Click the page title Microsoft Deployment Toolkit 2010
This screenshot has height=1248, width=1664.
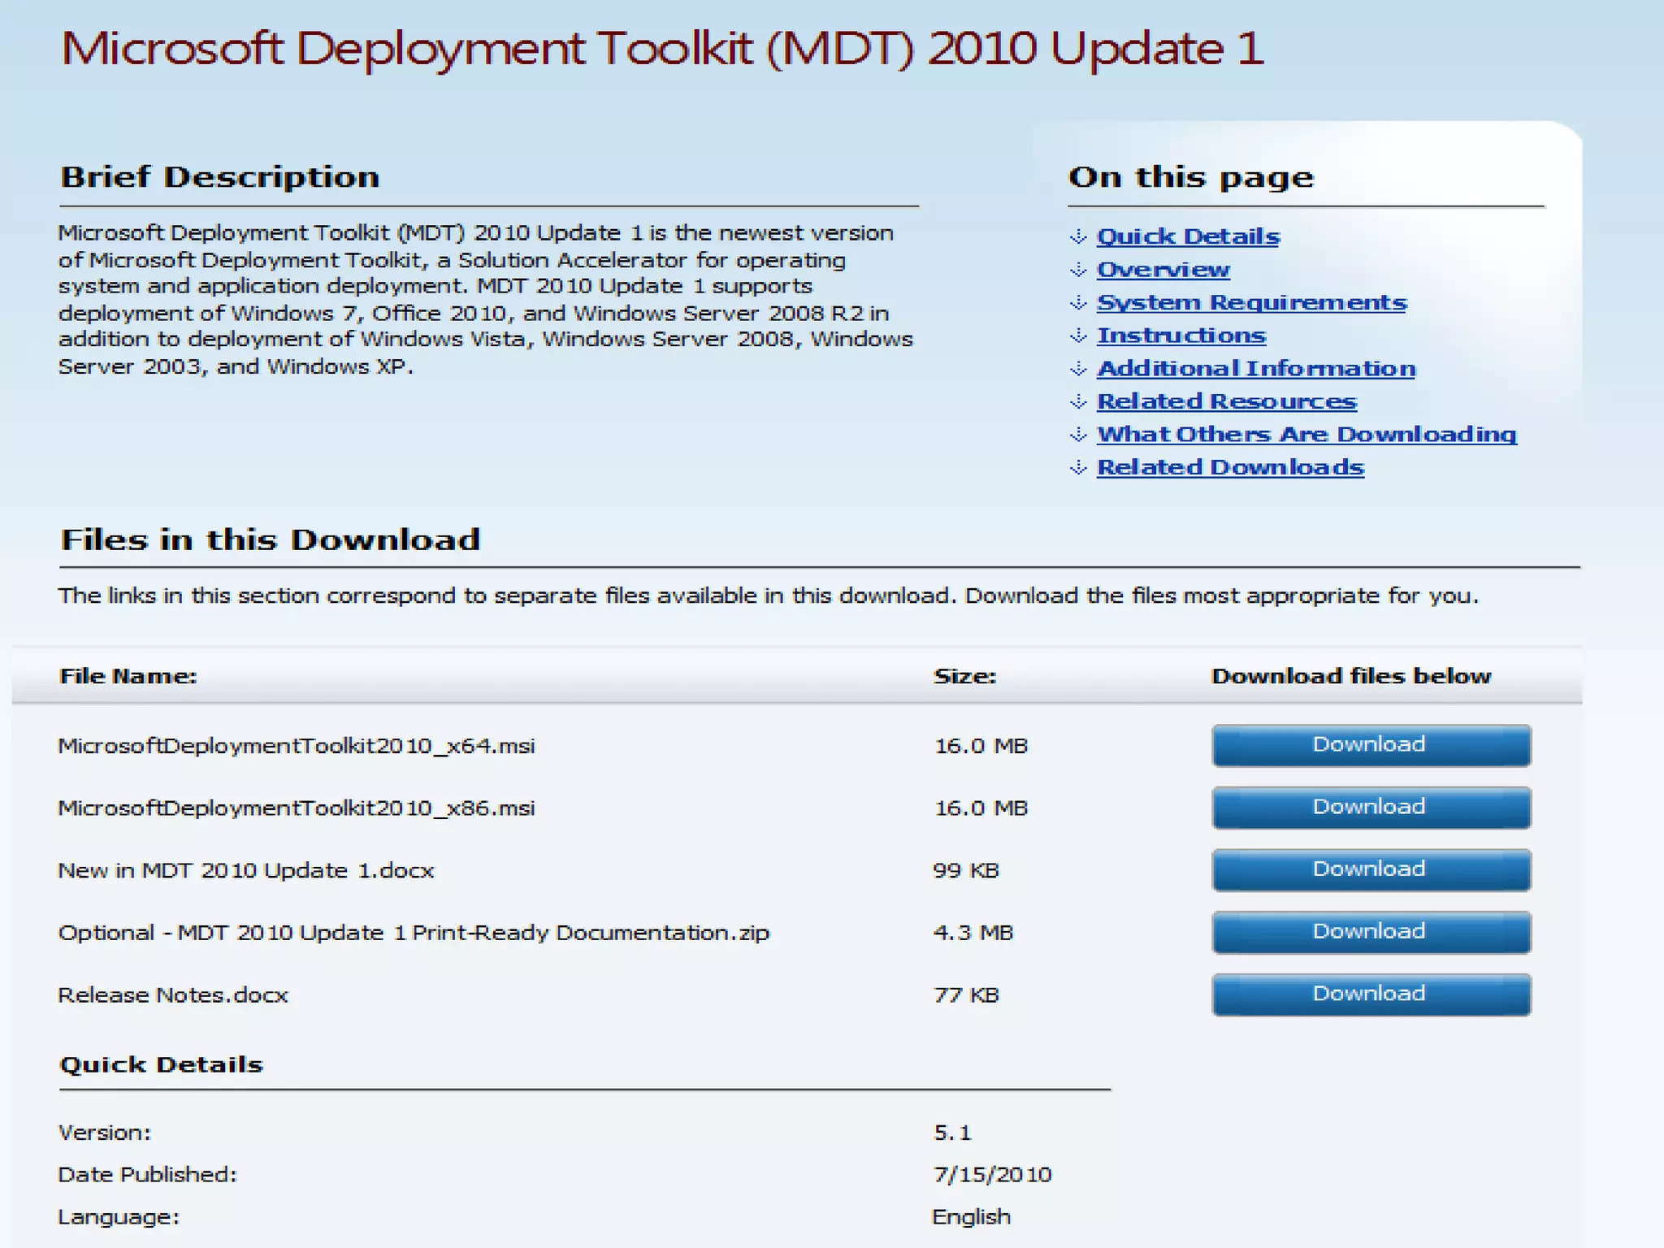[662, 49]
